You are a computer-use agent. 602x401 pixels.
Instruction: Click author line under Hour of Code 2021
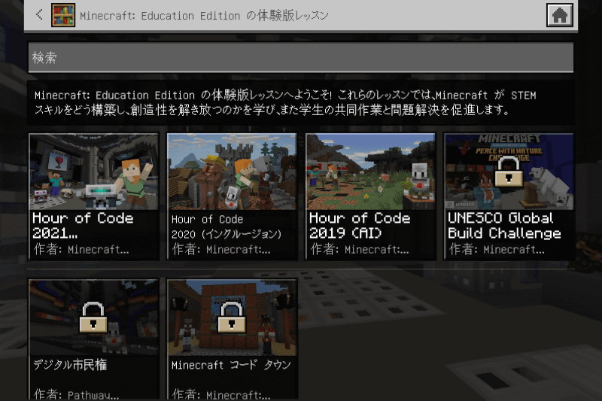(x=81, y=250)
